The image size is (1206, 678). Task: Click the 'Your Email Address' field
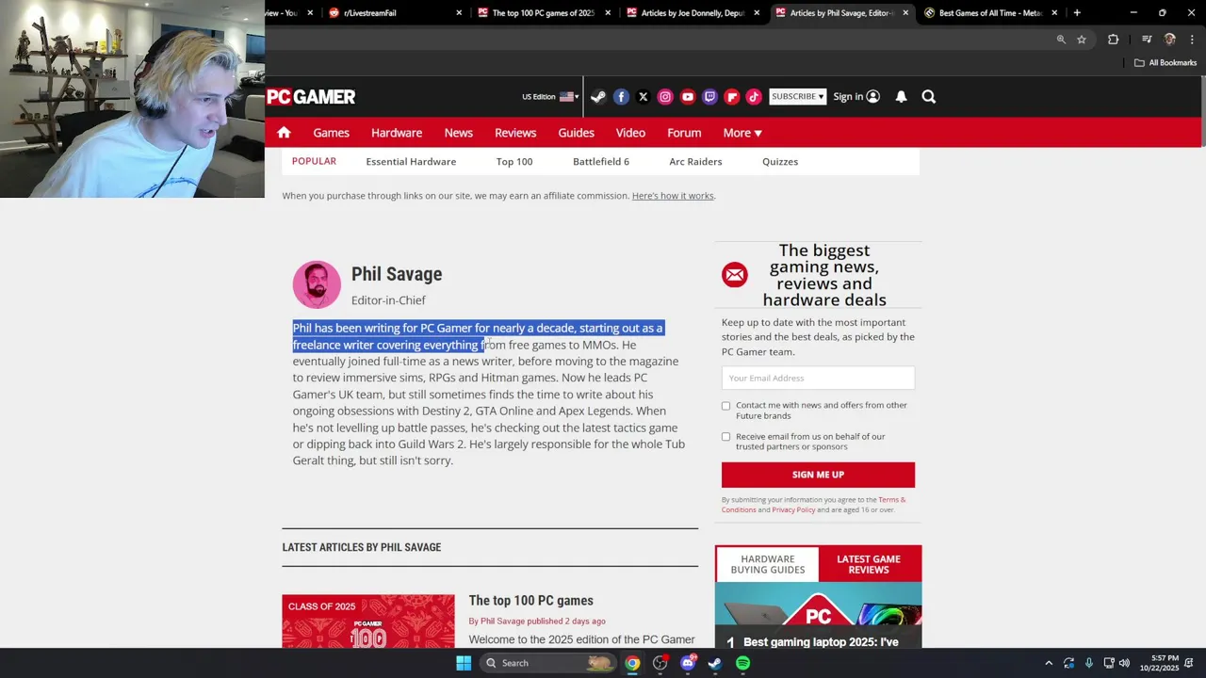pos(818,378)
